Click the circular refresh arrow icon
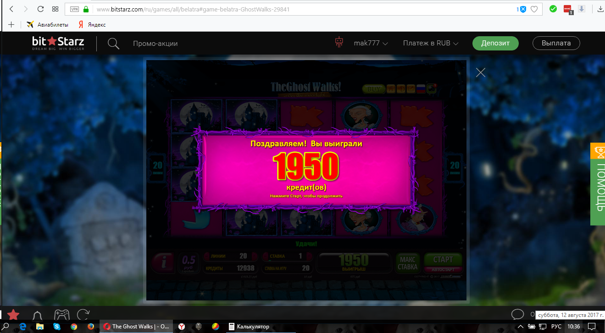The height and width of the screenshot is (333, 605). (x=83, y=315)
